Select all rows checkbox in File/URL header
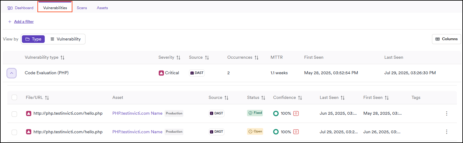Viewport: 463px width, 143px height. tap(14, 97)
